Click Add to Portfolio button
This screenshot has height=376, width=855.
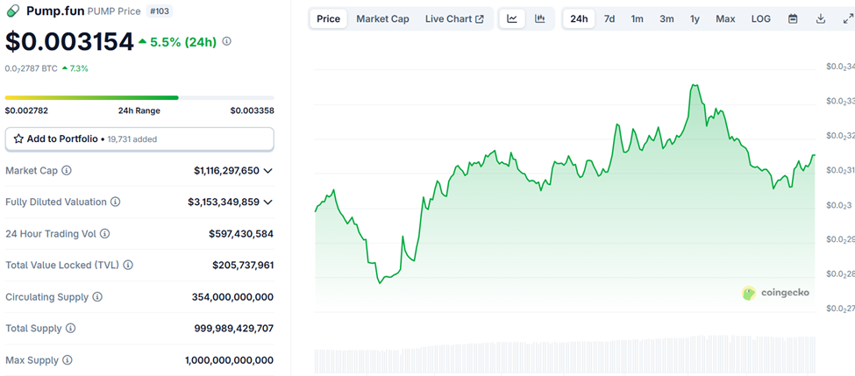pyautogui.click(x=139, y=139)
